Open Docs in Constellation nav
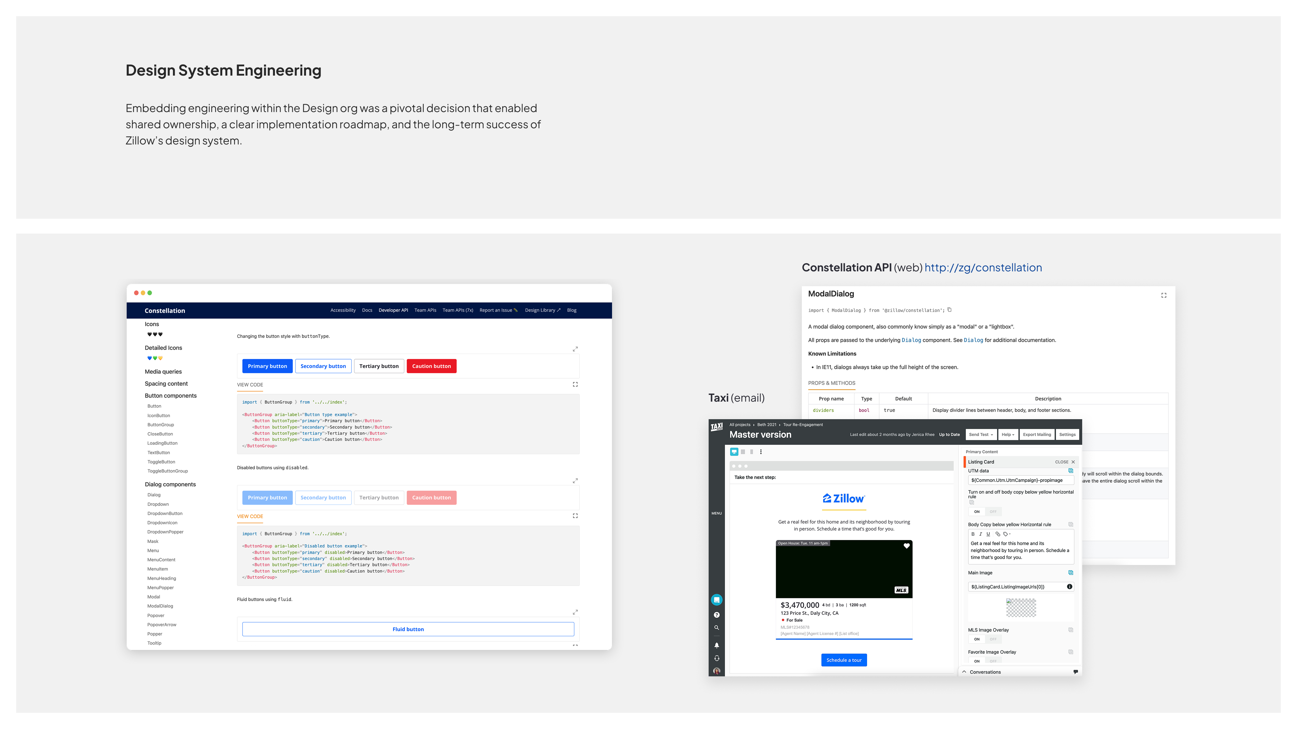This screenshot has width=1297, height=729. pos(367,310)
